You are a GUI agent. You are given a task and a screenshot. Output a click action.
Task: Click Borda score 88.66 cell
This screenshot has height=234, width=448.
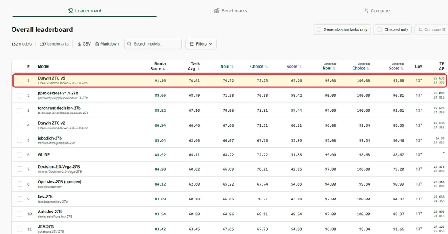tap(160, 95)
